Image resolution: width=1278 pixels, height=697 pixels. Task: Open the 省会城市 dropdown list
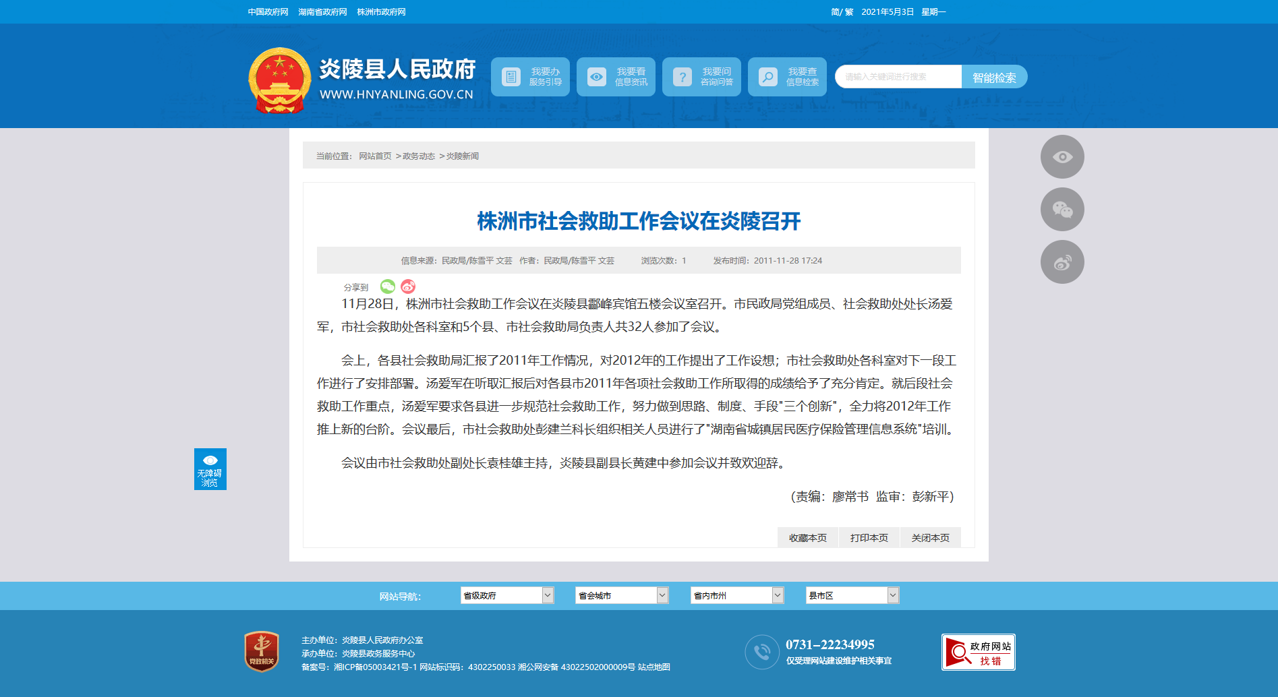click(621, 595)
